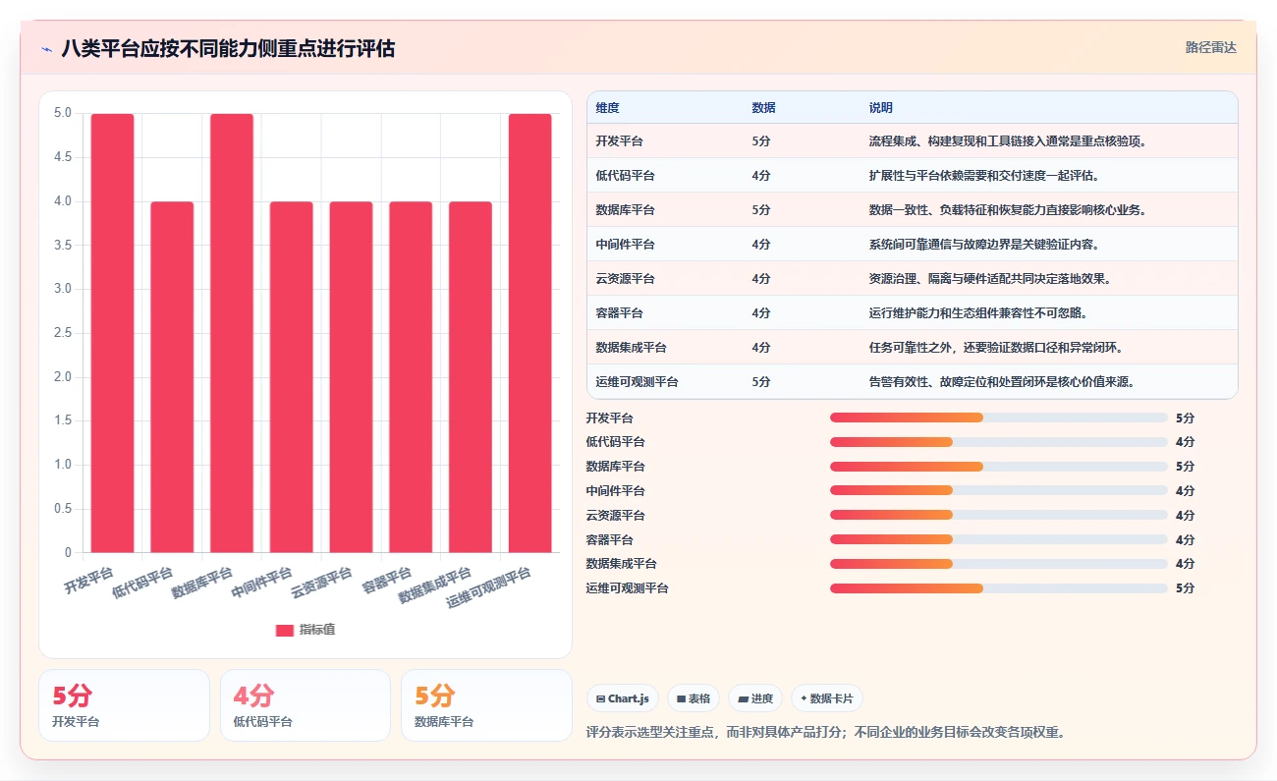Image resolution: width=1277 pixels, height=781 pixels.
Task: Click the 5.0 y-axis tick label
Action: (x=63, y=113)
